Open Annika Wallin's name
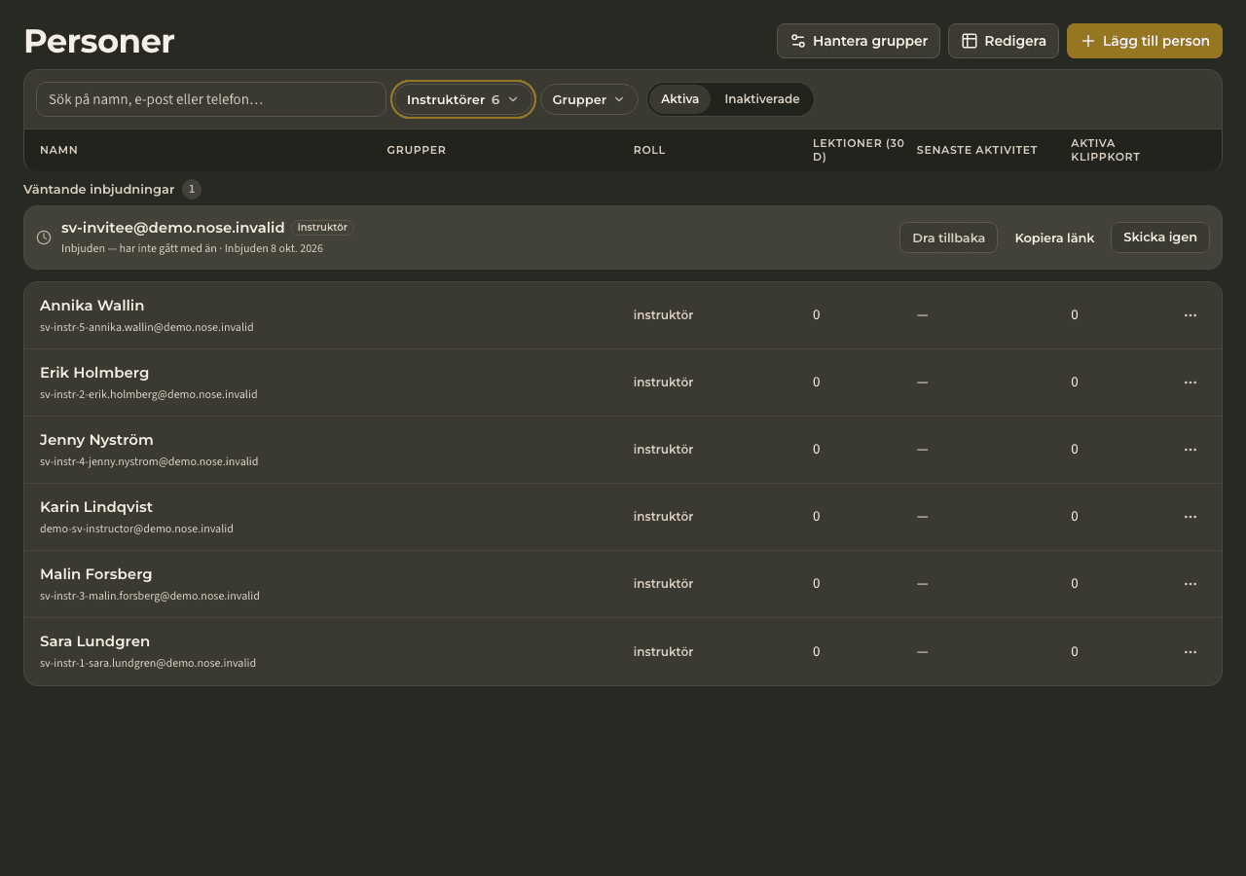 pyautogui.click(x=92, y=306)
